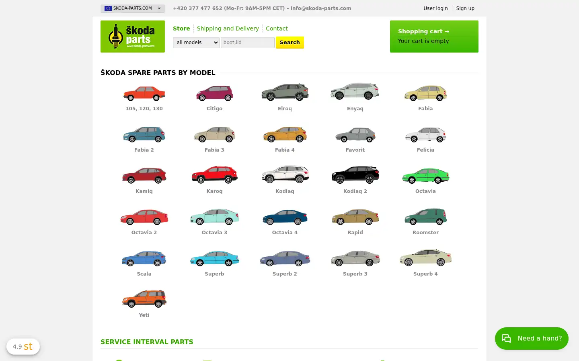Image resolution: width=579 pixels, height=361 pixels.
Task: Click the Enyaq text label
Action: [x=355, y=109]
